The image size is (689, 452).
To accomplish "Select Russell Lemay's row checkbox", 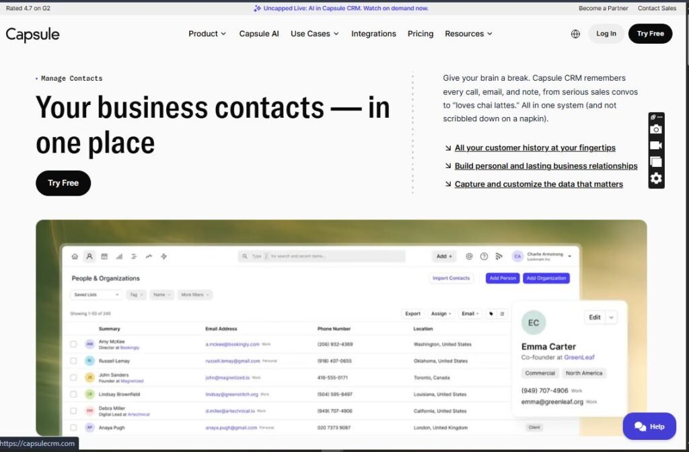I will point(73,361).
